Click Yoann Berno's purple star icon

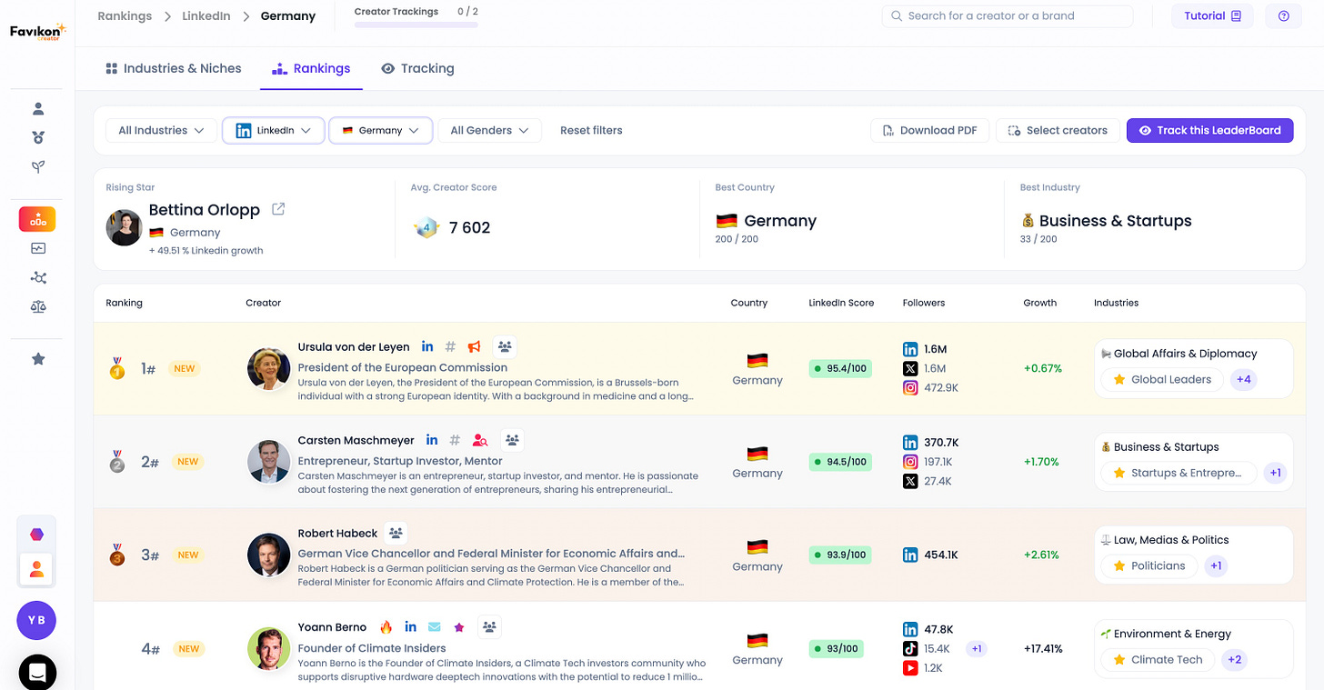coord(459,627)
